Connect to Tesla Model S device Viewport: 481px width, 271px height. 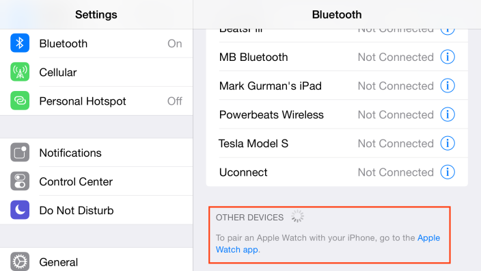[337, 144]
